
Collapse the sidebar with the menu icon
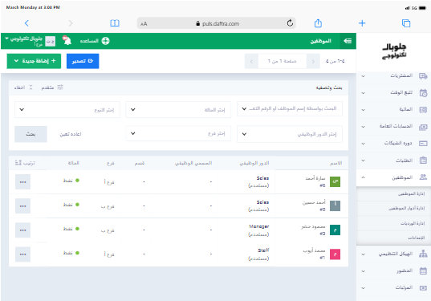(x=348, y=41)
